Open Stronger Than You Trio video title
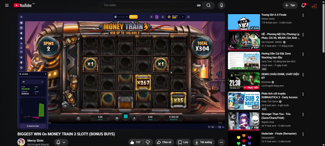 coord(276,116)
